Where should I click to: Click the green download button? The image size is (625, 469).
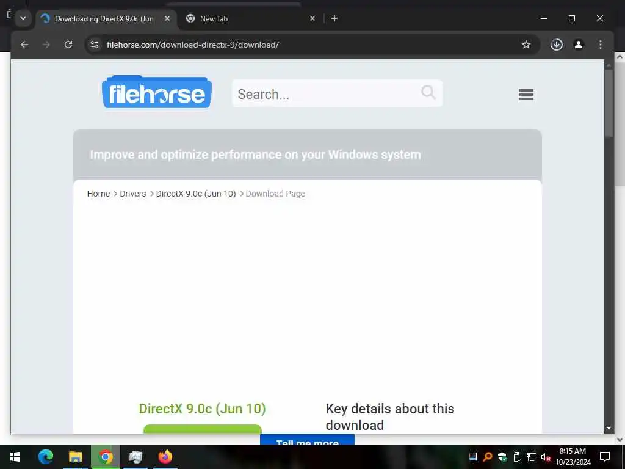(x=203, y=429)
